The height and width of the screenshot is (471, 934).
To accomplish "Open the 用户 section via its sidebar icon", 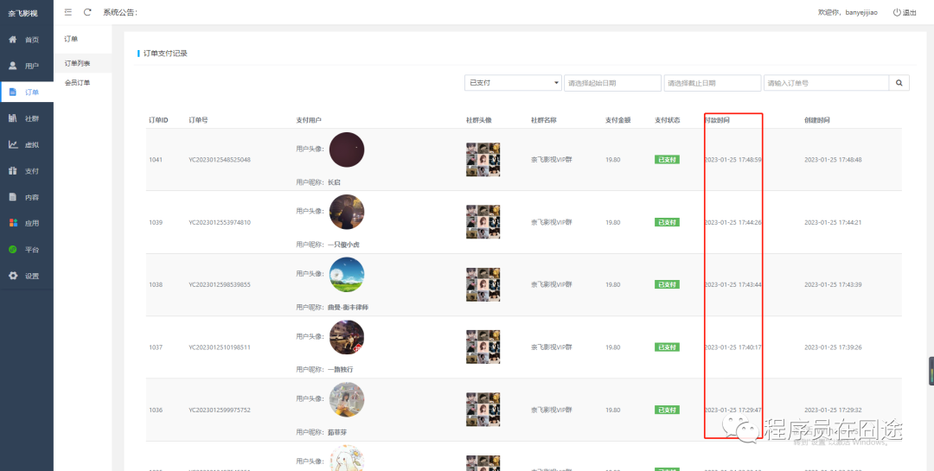I will (13, 66).
